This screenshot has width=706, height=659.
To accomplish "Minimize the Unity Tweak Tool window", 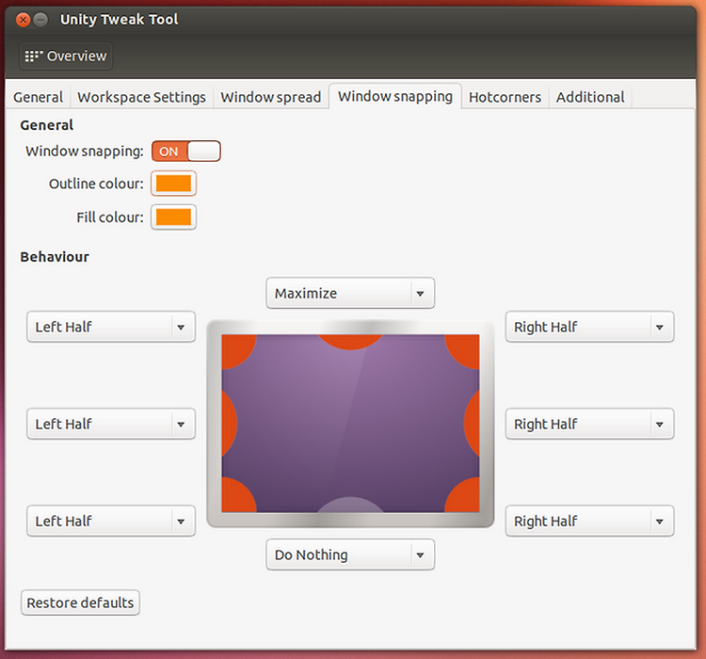I will [41, 20].
